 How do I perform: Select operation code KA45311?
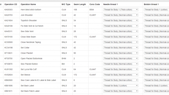(x=8, y=31)
